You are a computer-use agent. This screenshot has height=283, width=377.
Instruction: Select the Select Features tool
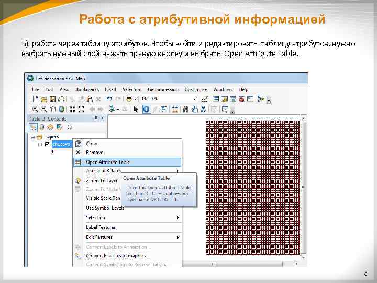(x=112, y=109)
